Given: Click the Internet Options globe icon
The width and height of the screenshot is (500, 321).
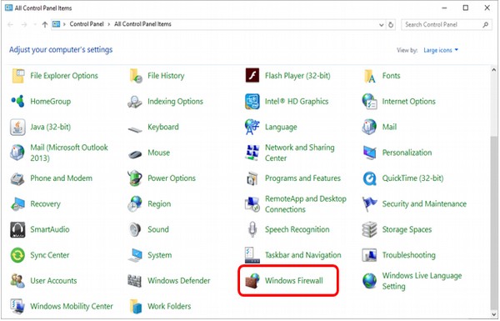Looking at the screenshot, I should click(369, 101).
